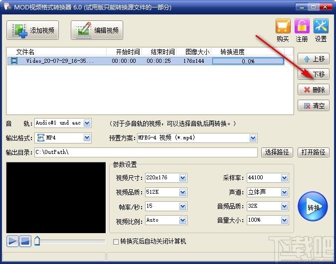Open the 音频品质 32K dropdown
The height and width of the screenshot is (264, 336).
coord(284,206)
